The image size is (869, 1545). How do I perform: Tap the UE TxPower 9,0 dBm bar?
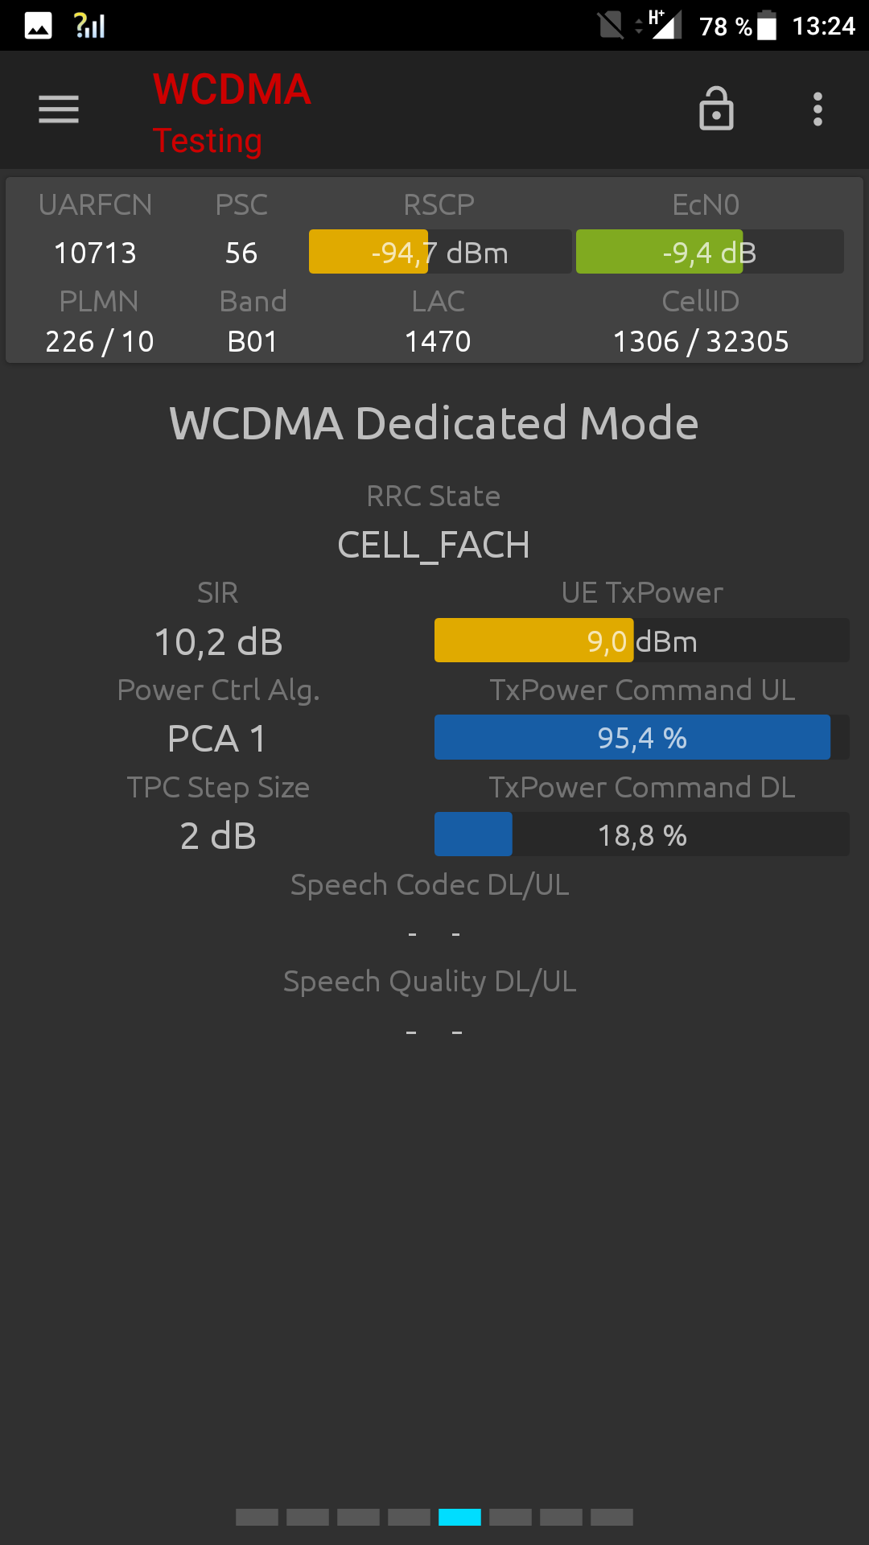tap(642, 641)
